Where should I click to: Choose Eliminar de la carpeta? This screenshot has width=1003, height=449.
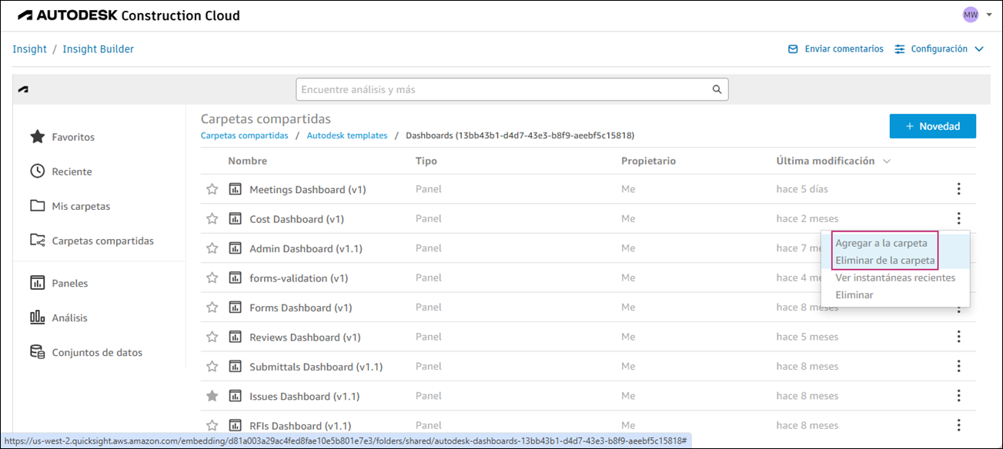point(885,261)
